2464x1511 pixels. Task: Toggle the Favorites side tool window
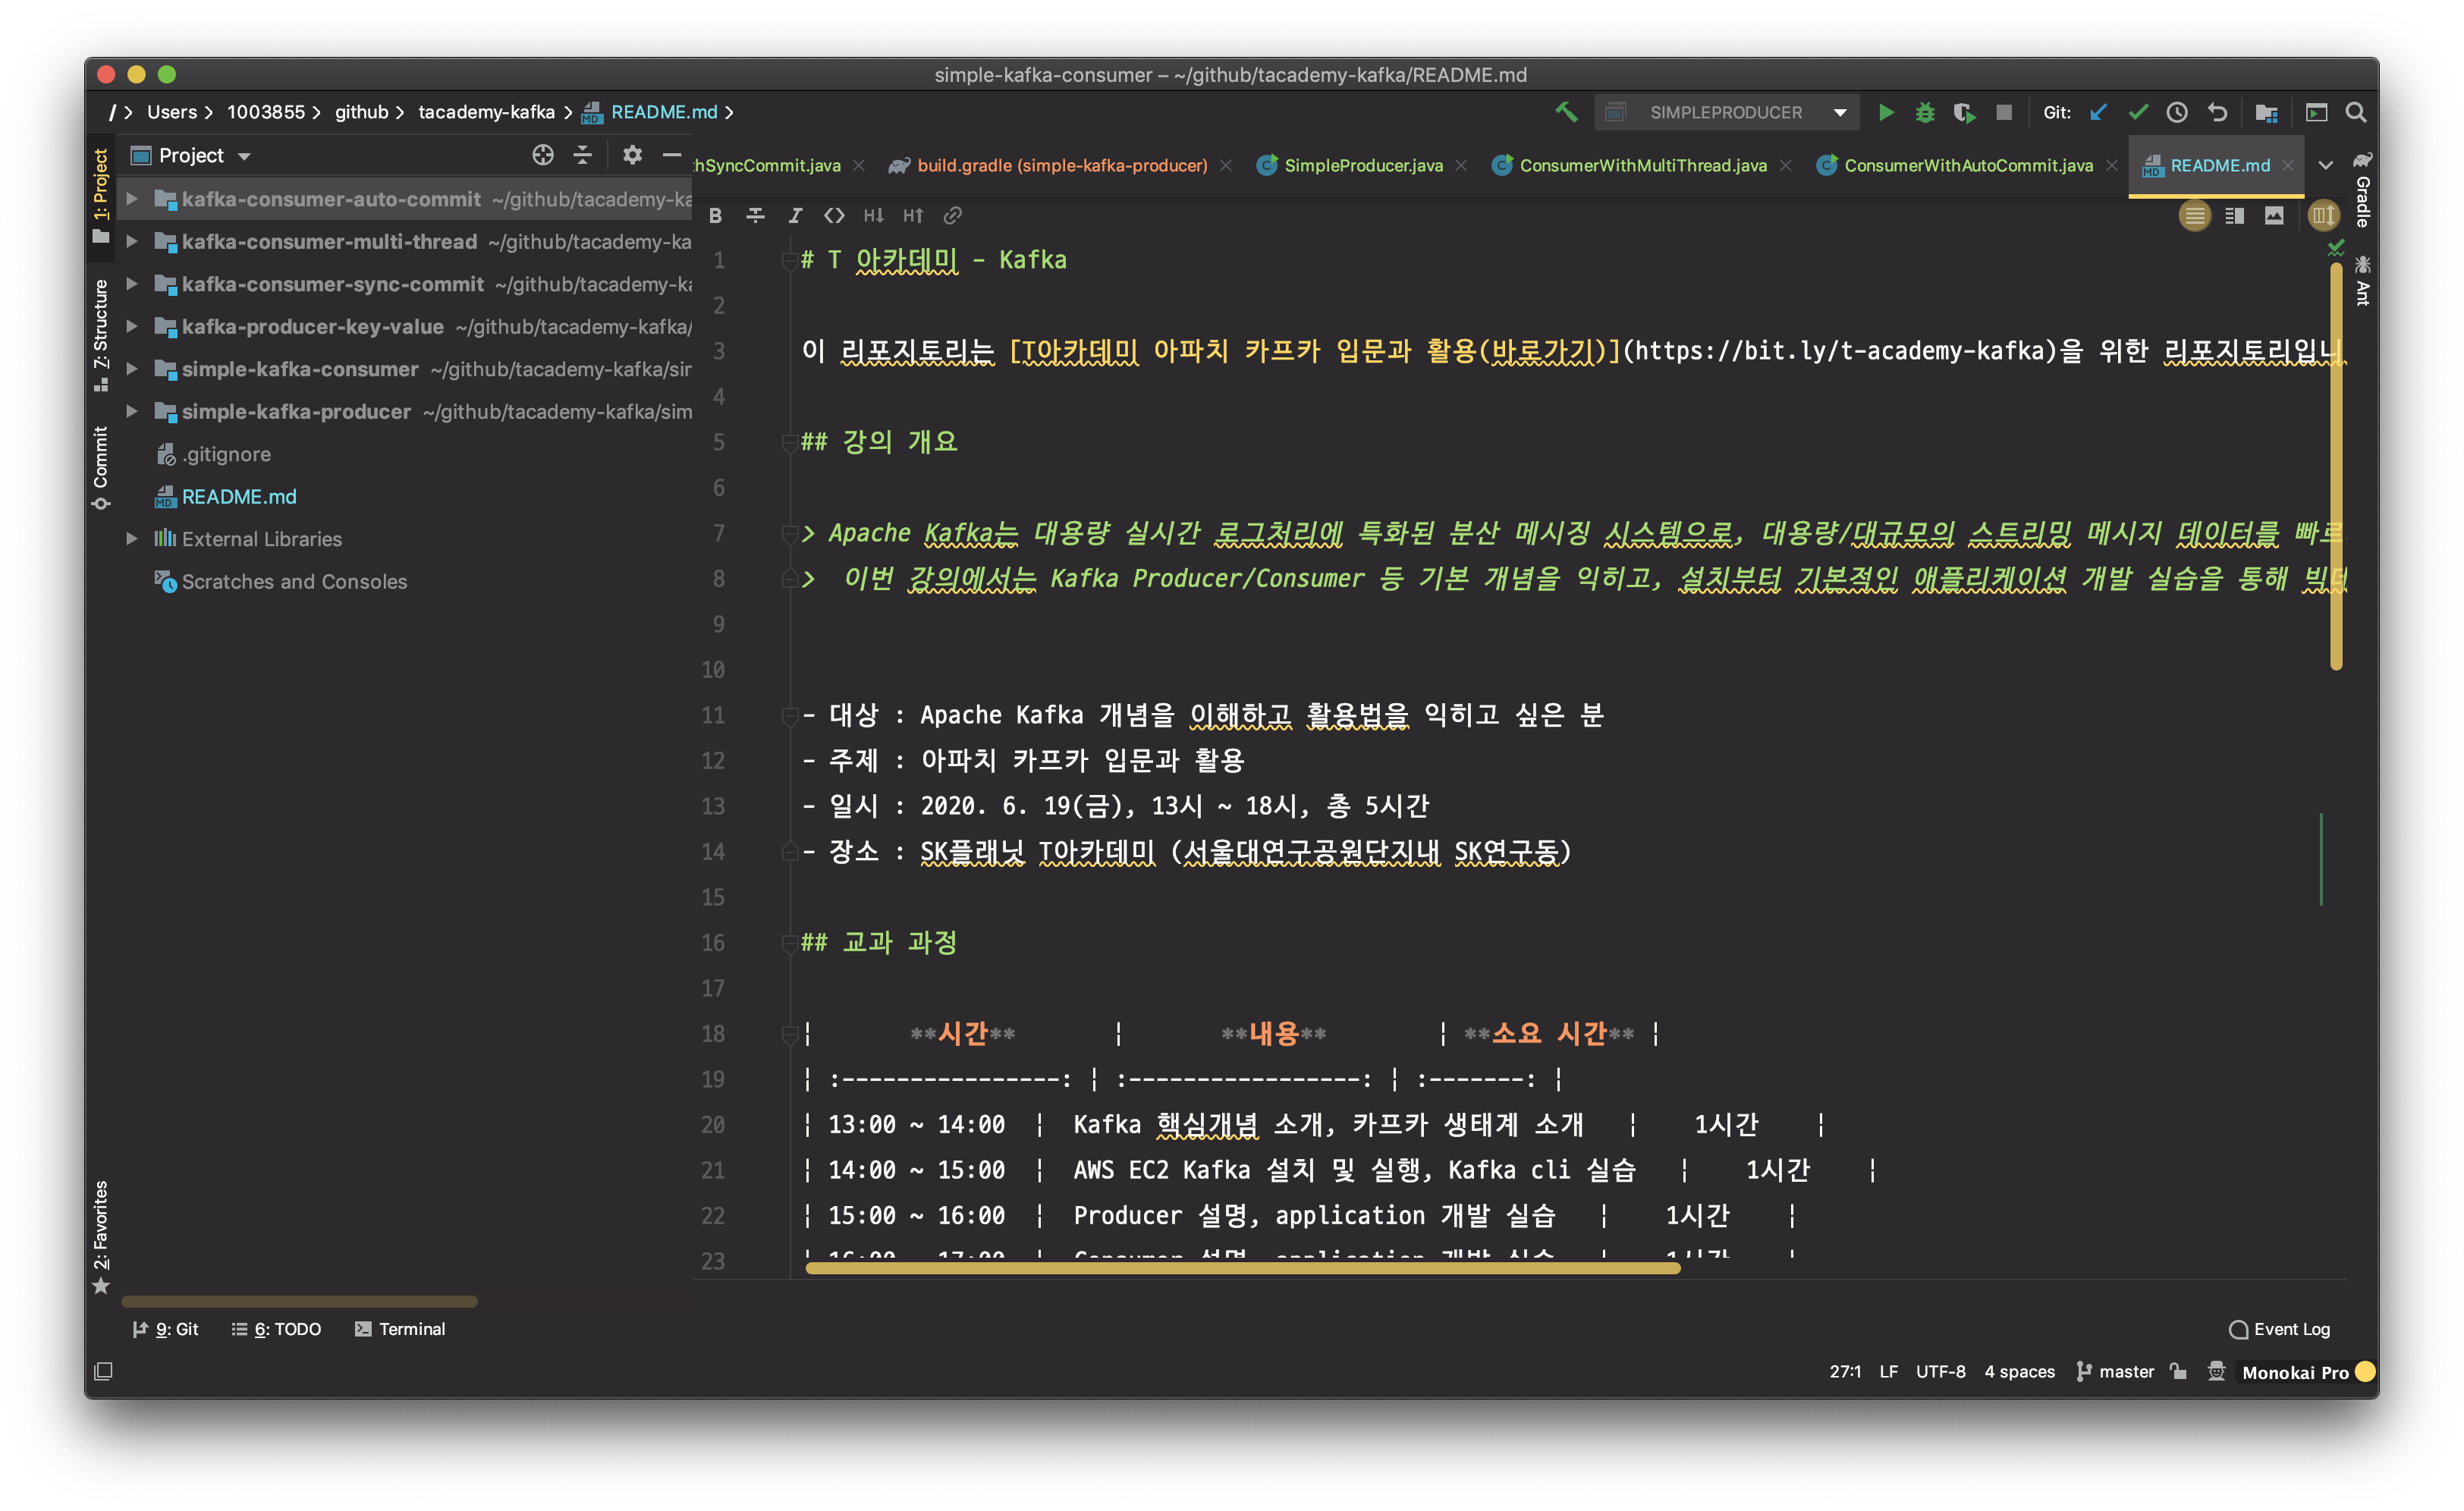point(101,1237)
